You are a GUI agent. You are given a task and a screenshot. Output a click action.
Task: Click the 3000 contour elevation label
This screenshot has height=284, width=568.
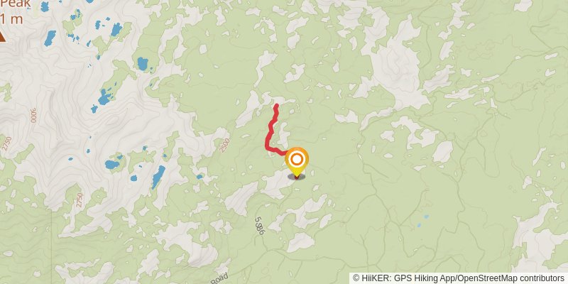coord(33,116)
